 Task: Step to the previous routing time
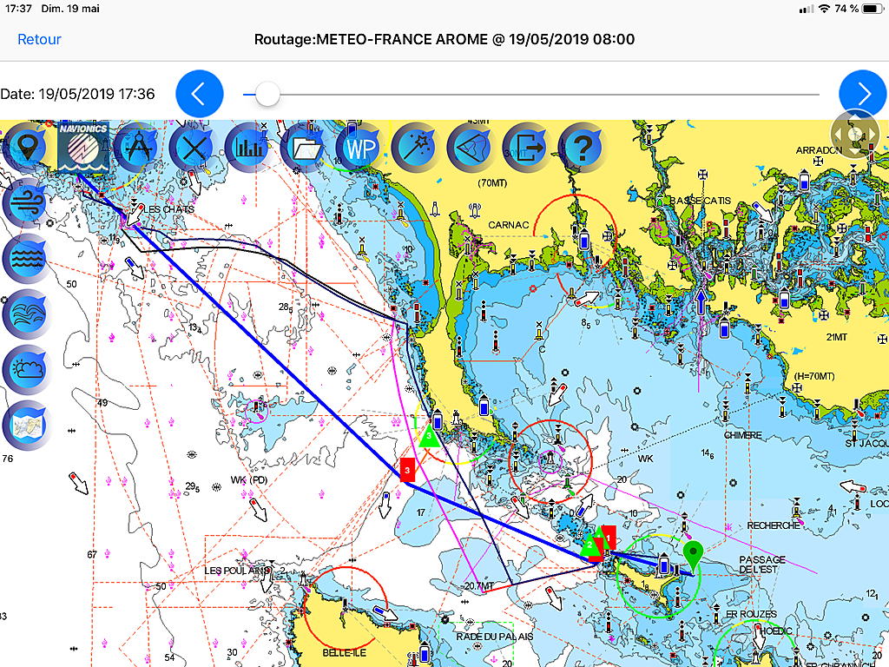point(200,94)
